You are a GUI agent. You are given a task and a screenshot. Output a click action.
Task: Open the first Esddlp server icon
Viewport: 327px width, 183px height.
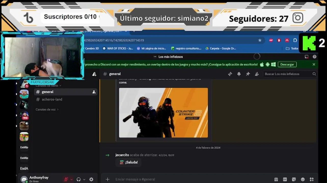click(24, 147)
